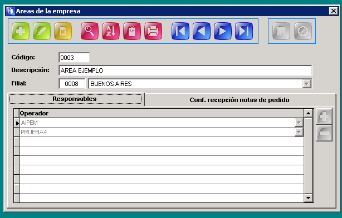Go to next record arrow
Viewport: 342px width, 218px height.
tap(222, 31)
